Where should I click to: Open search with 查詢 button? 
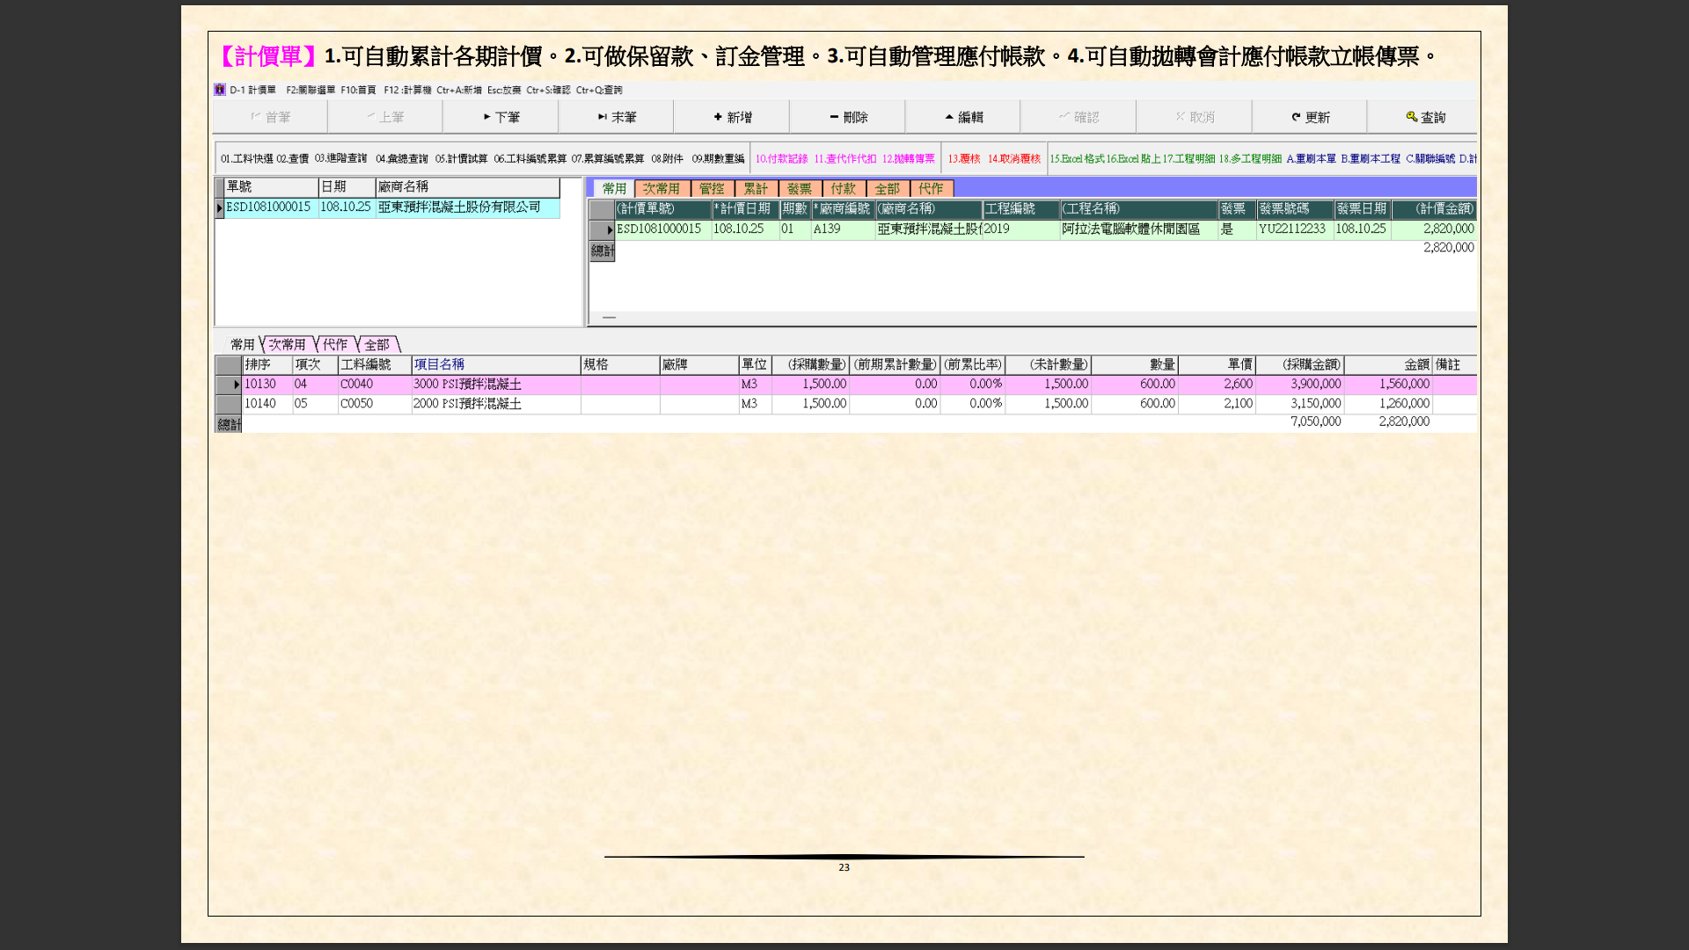tap(1424, 117)
